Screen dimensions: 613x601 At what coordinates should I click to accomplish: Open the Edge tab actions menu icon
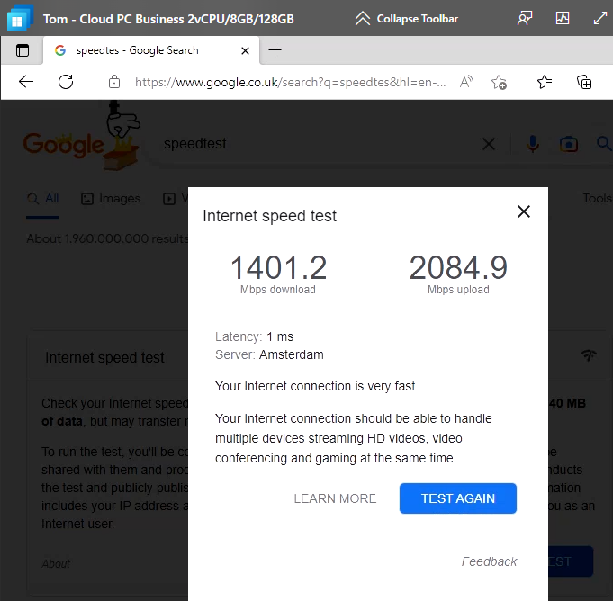pos(23,50)
